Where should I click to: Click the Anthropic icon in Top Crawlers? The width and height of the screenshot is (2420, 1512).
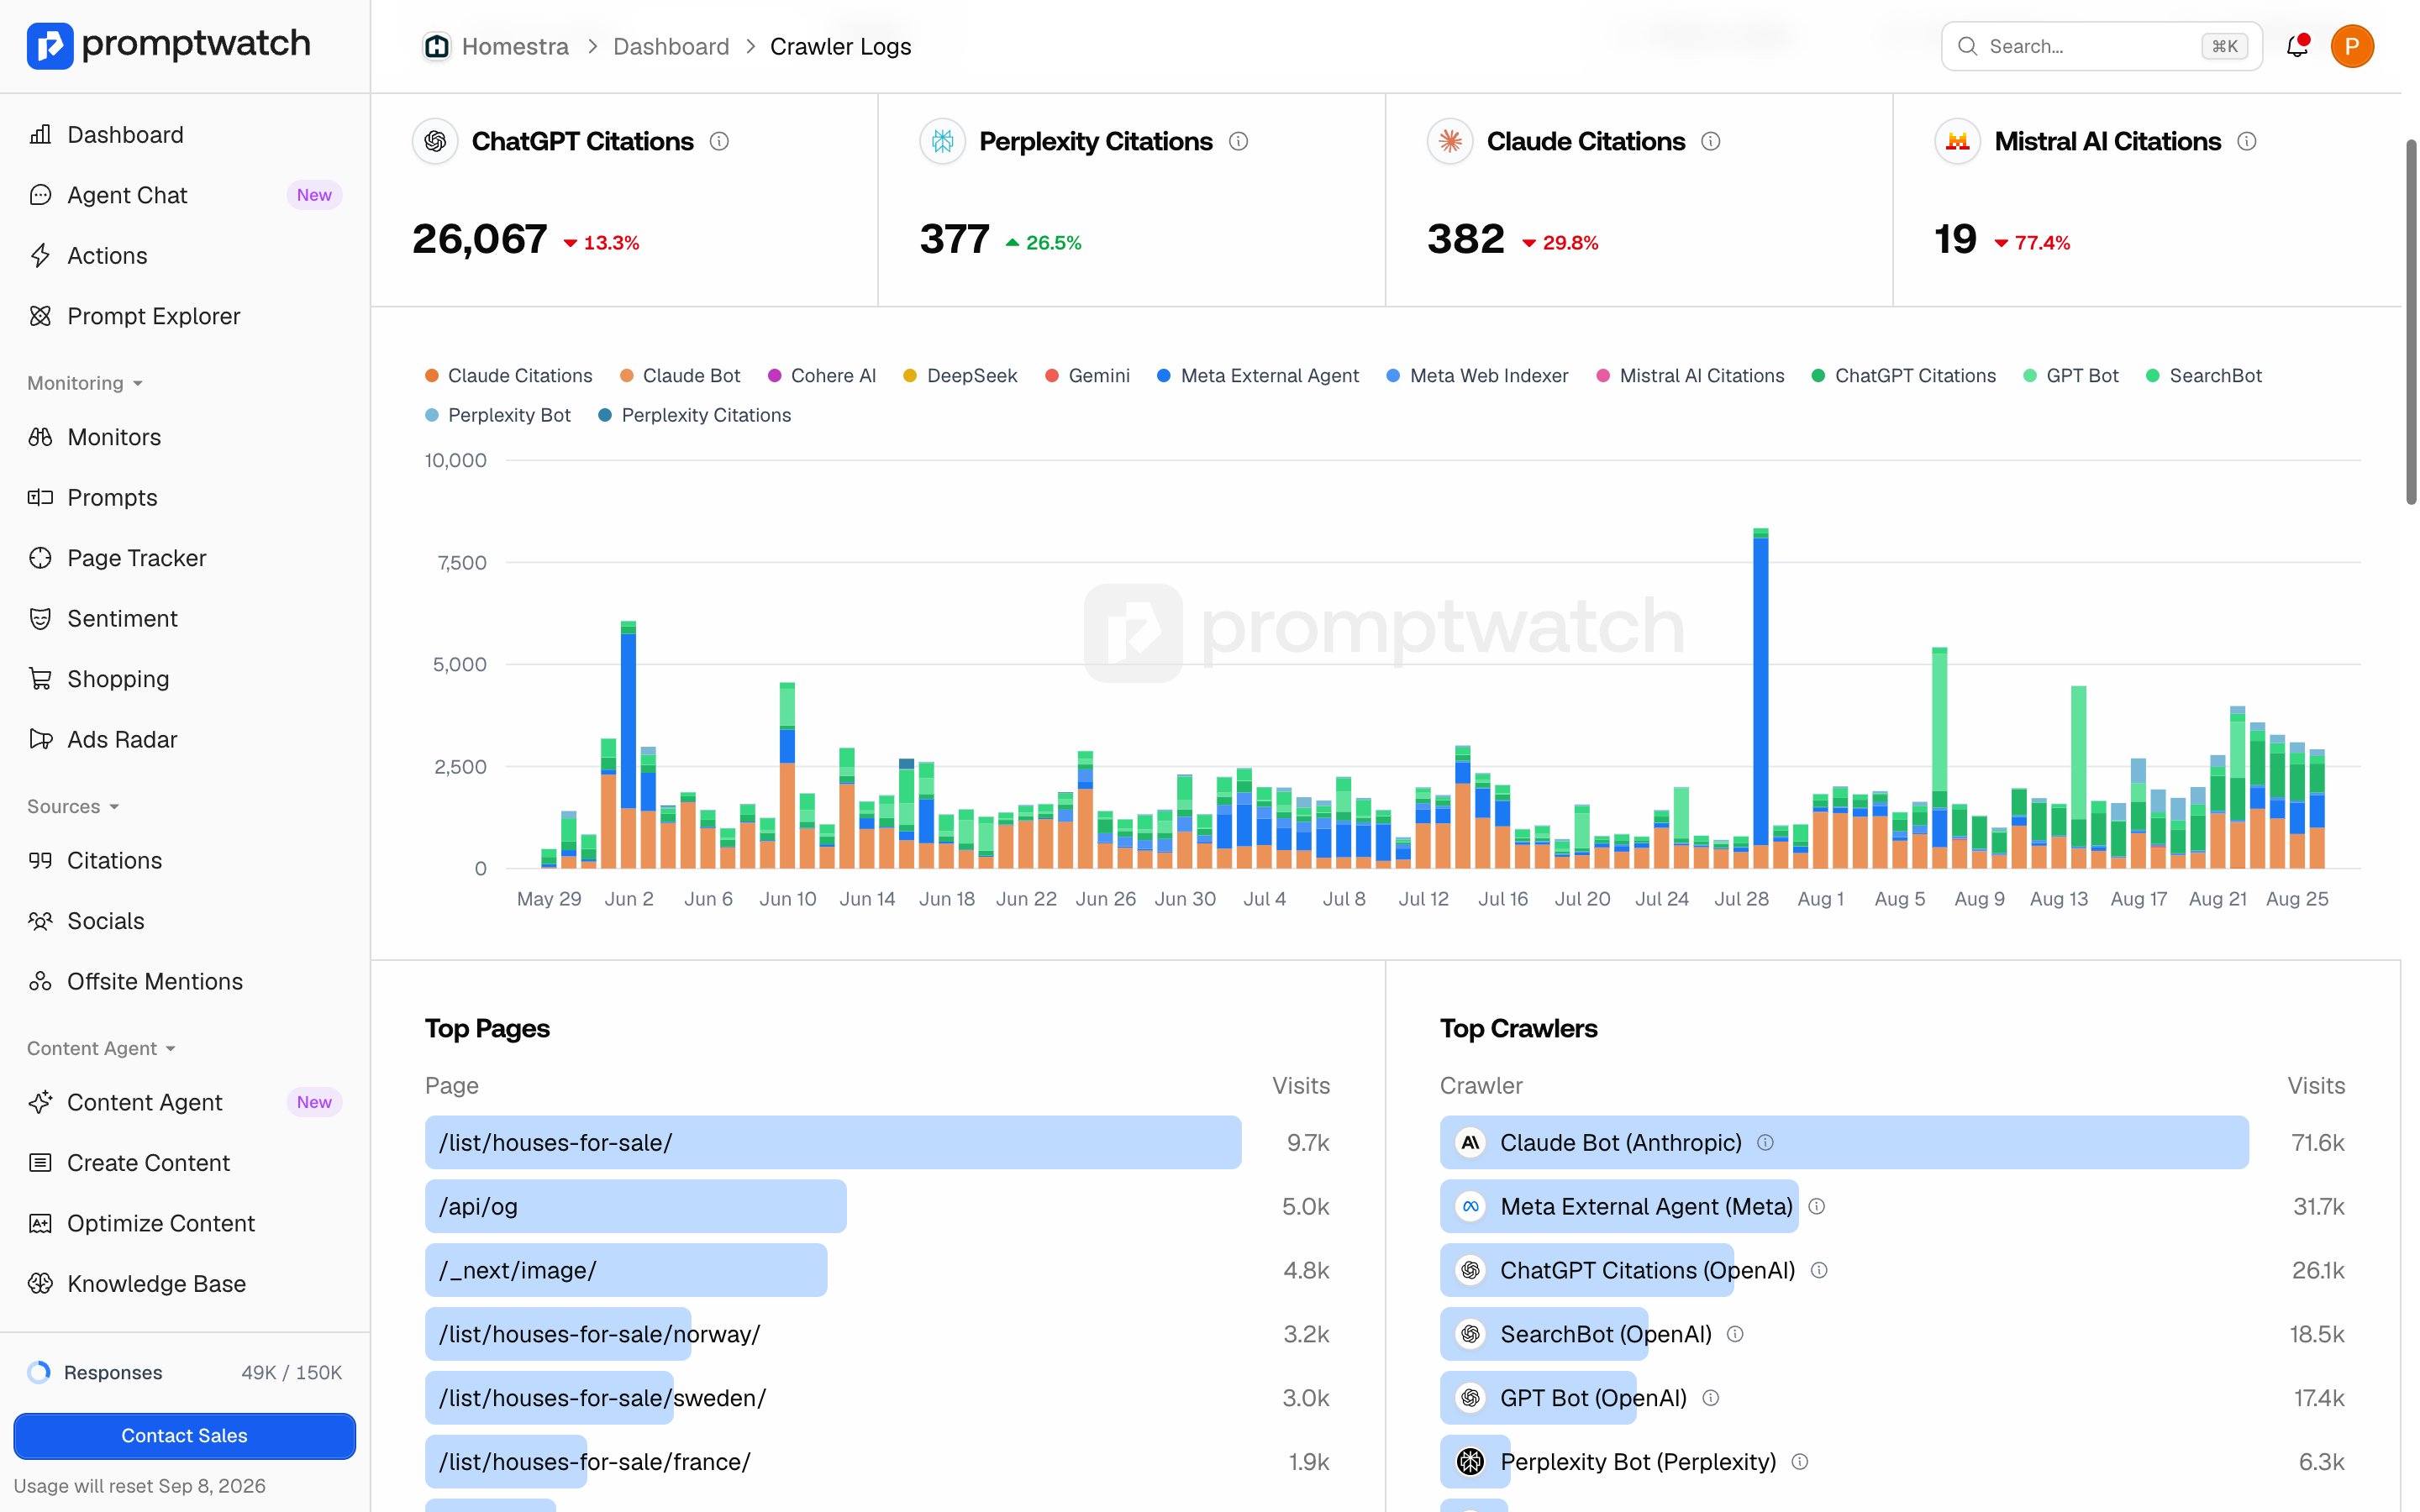[x=1470, y=1142]
